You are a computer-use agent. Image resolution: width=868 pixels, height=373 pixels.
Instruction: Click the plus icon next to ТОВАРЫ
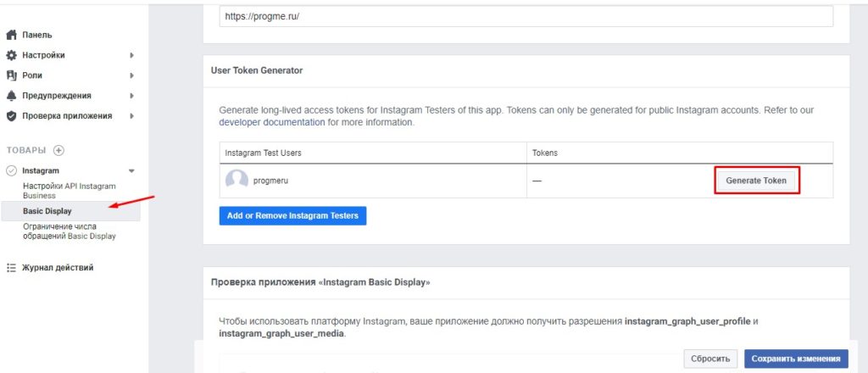[58, 150]
